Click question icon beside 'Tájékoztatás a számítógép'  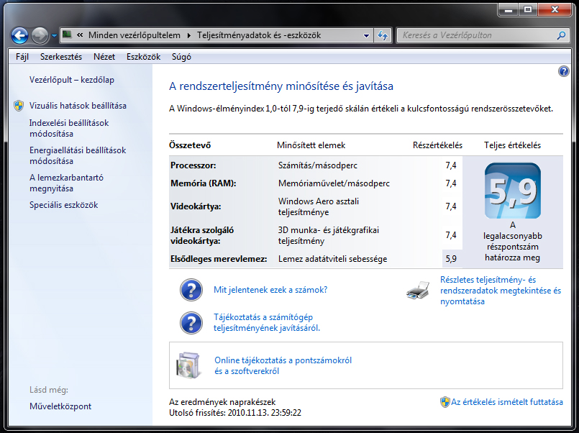[191, 323]
